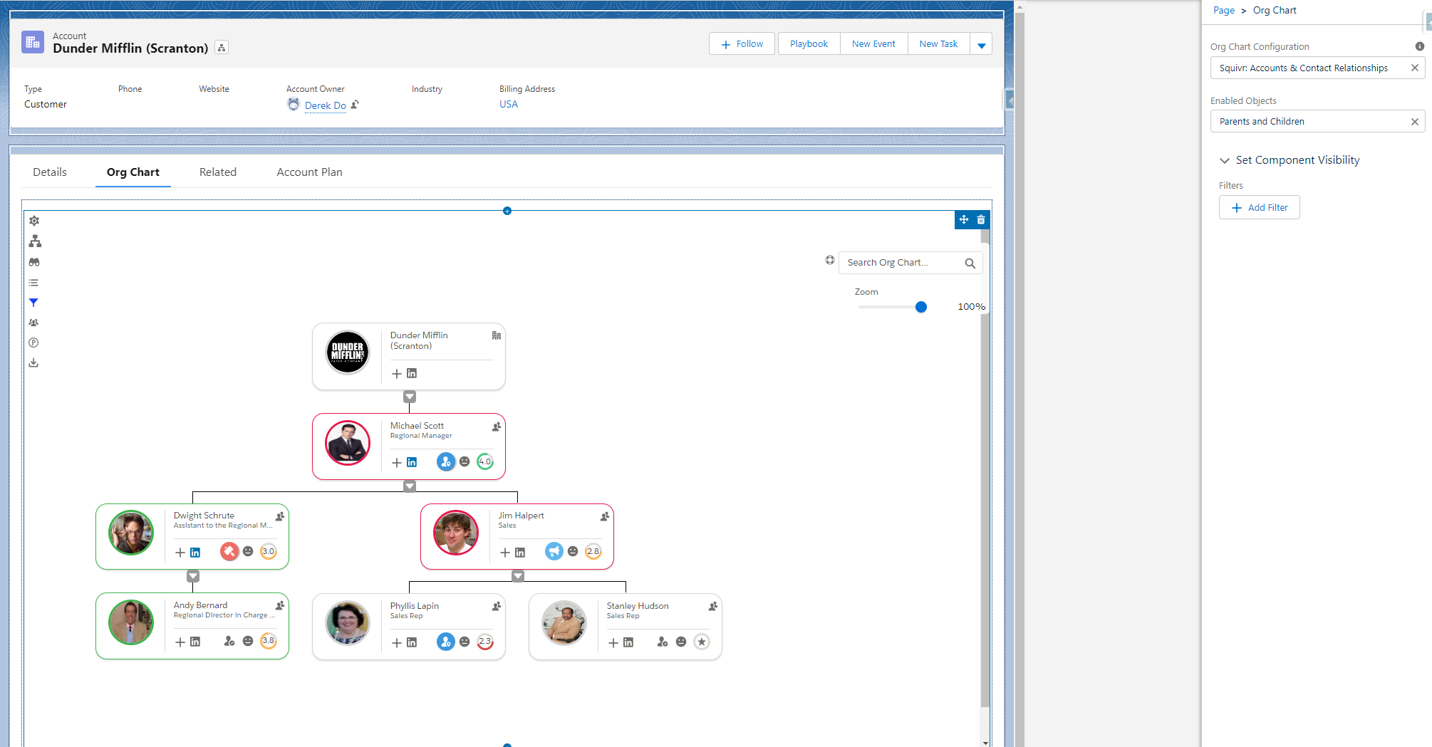Viewport: 1432px width, 747px height.
Task: Open USA billing address link
Action: (x=509, y=104)
